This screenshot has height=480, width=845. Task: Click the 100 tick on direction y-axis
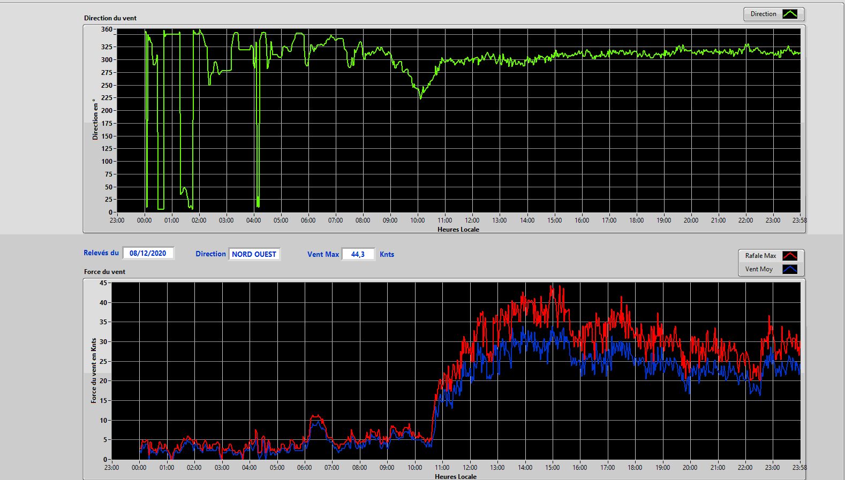point(107,162)
